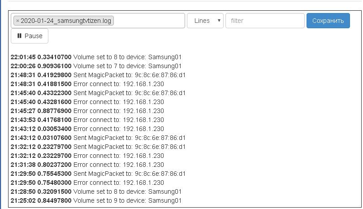
Task: Select the 21:43:53 Error connect line
Action: [x=87, y=120]
